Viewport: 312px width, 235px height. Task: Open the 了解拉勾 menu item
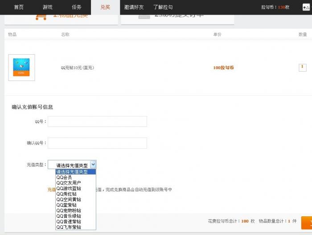coord(163,8)
